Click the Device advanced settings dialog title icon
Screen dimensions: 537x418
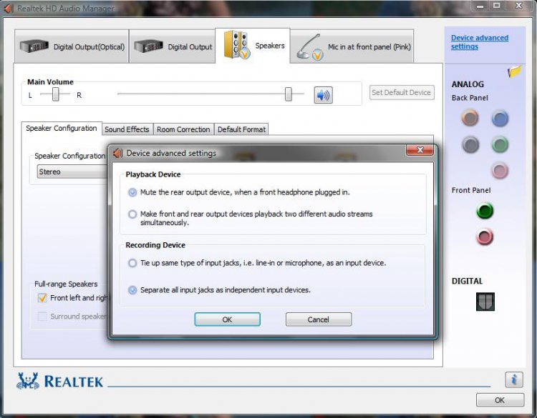118,153
